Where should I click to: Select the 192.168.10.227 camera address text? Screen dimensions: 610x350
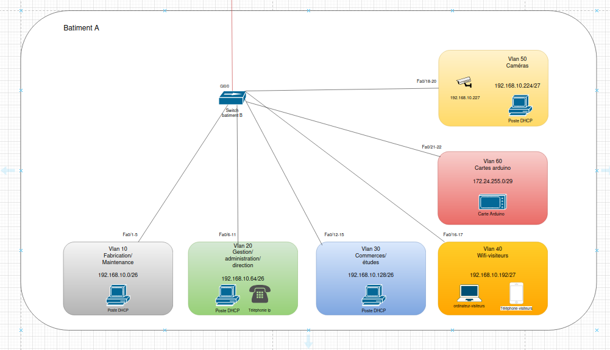pyautogui.click(x=465, y=98)
